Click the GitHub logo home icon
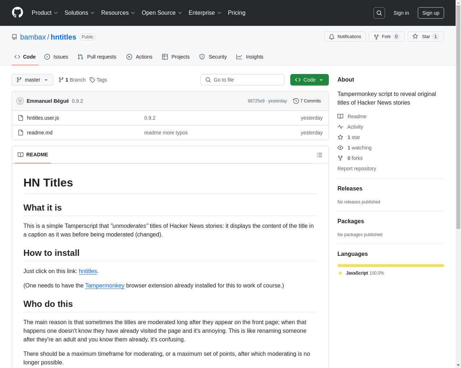Viewport: 461px width, 368px height. click(x=18, y=13)
